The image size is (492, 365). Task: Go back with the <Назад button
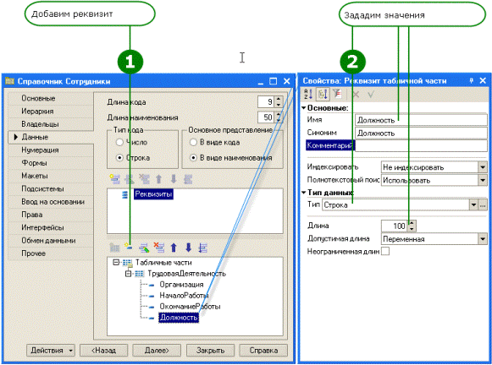pyautogui.click(x=104, y=351)
